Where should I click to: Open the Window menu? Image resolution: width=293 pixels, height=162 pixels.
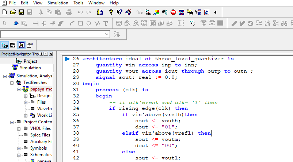96,3
